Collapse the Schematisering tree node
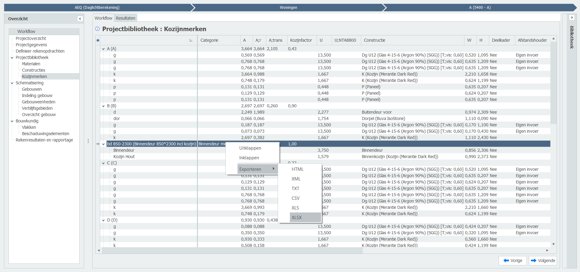 click(12, 83)
